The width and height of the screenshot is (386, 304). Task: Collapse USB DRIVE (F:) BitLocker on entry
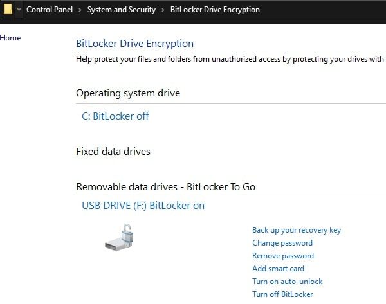tap(143, 206)
